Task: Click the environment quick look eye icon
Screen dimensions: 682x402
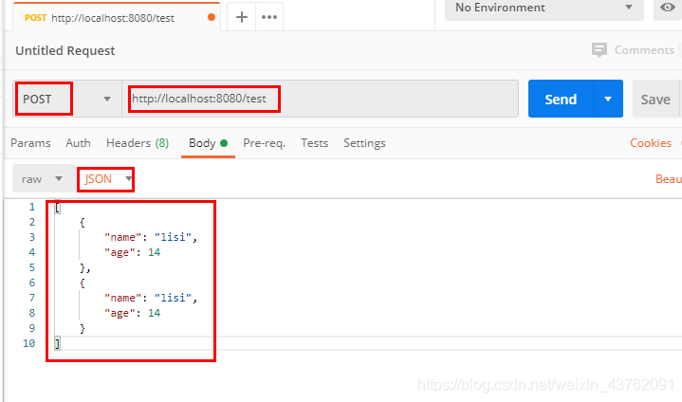Action: pyautogui.click(x=667, y=8)
